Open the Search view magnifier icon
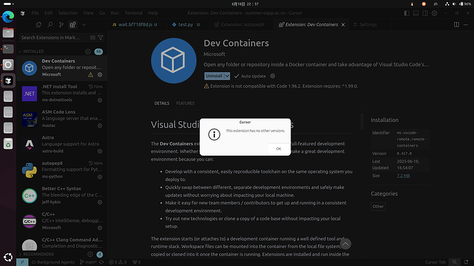Image resolution: width=474 pixels, height=266 pixels. tap(50, 25)
